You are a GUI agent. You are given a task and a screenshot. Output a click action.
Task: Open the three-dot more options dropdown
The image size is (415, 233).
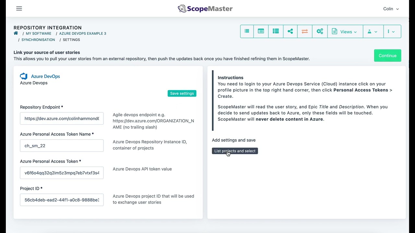click(x=391, y=32)
